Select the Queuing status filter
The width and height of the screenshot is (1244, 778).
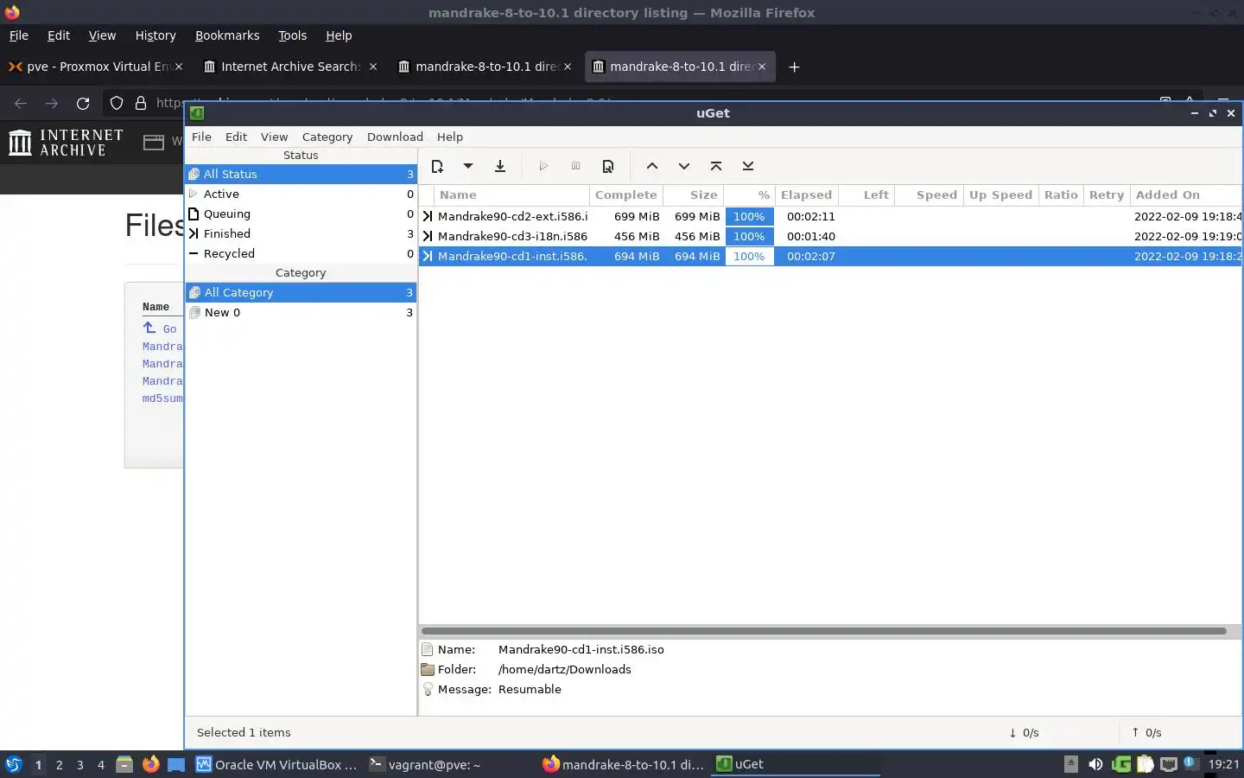point(301,214)
